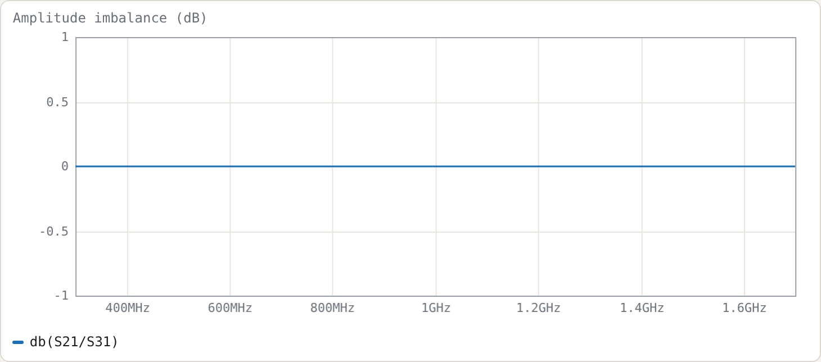Image resolution: width=821 pixels, height=362 pixels.
Task: Click the Amplitude imbalance (dB) title
Action: (x=110, y=18)
